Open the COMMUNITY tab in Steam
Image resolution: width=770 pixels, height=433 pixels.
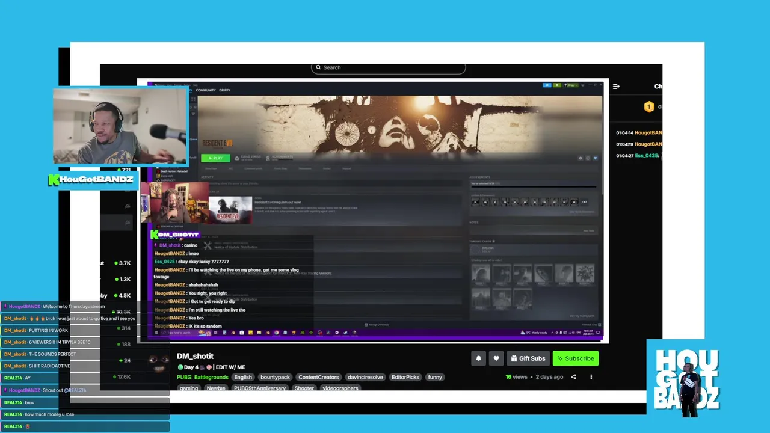(206, 90)
